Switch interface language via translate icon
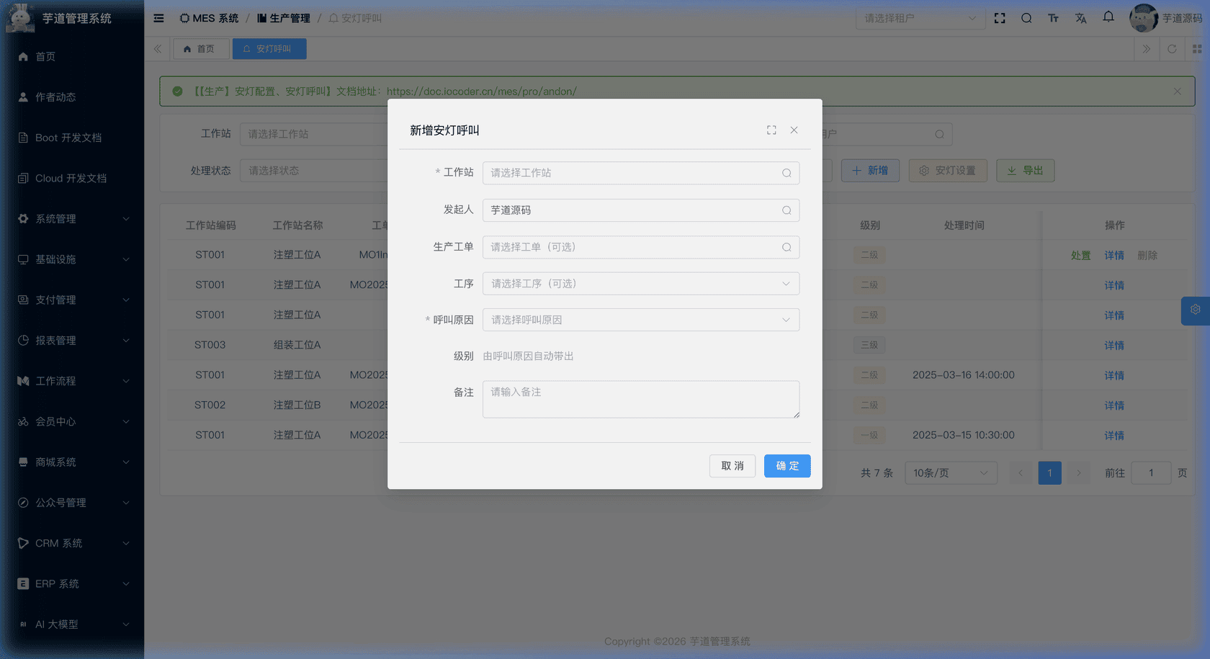The height and width of the screenshot is (659, 1210). [1080, 18]
